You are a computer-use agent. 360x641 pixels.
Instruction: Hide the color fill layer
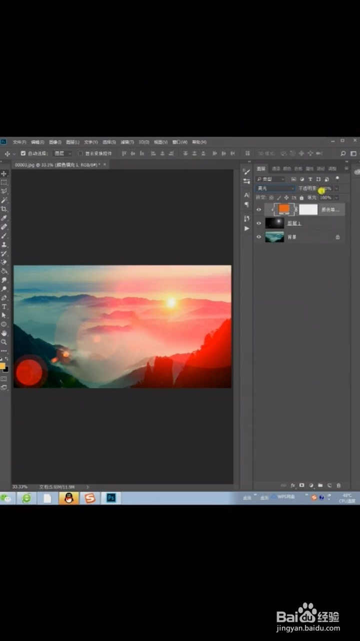pyautogui.click(x=259, y=210)
